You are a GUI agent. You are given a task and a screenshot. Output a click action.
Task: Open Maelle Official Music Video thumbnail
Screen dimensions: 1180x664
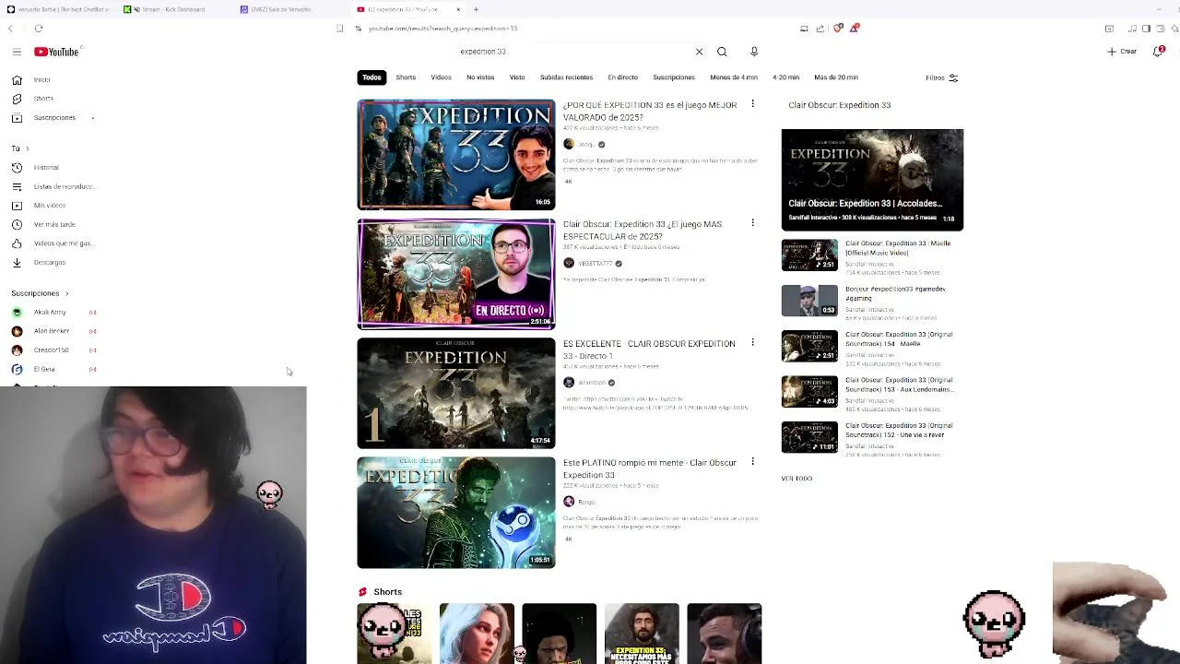[809, 255]
